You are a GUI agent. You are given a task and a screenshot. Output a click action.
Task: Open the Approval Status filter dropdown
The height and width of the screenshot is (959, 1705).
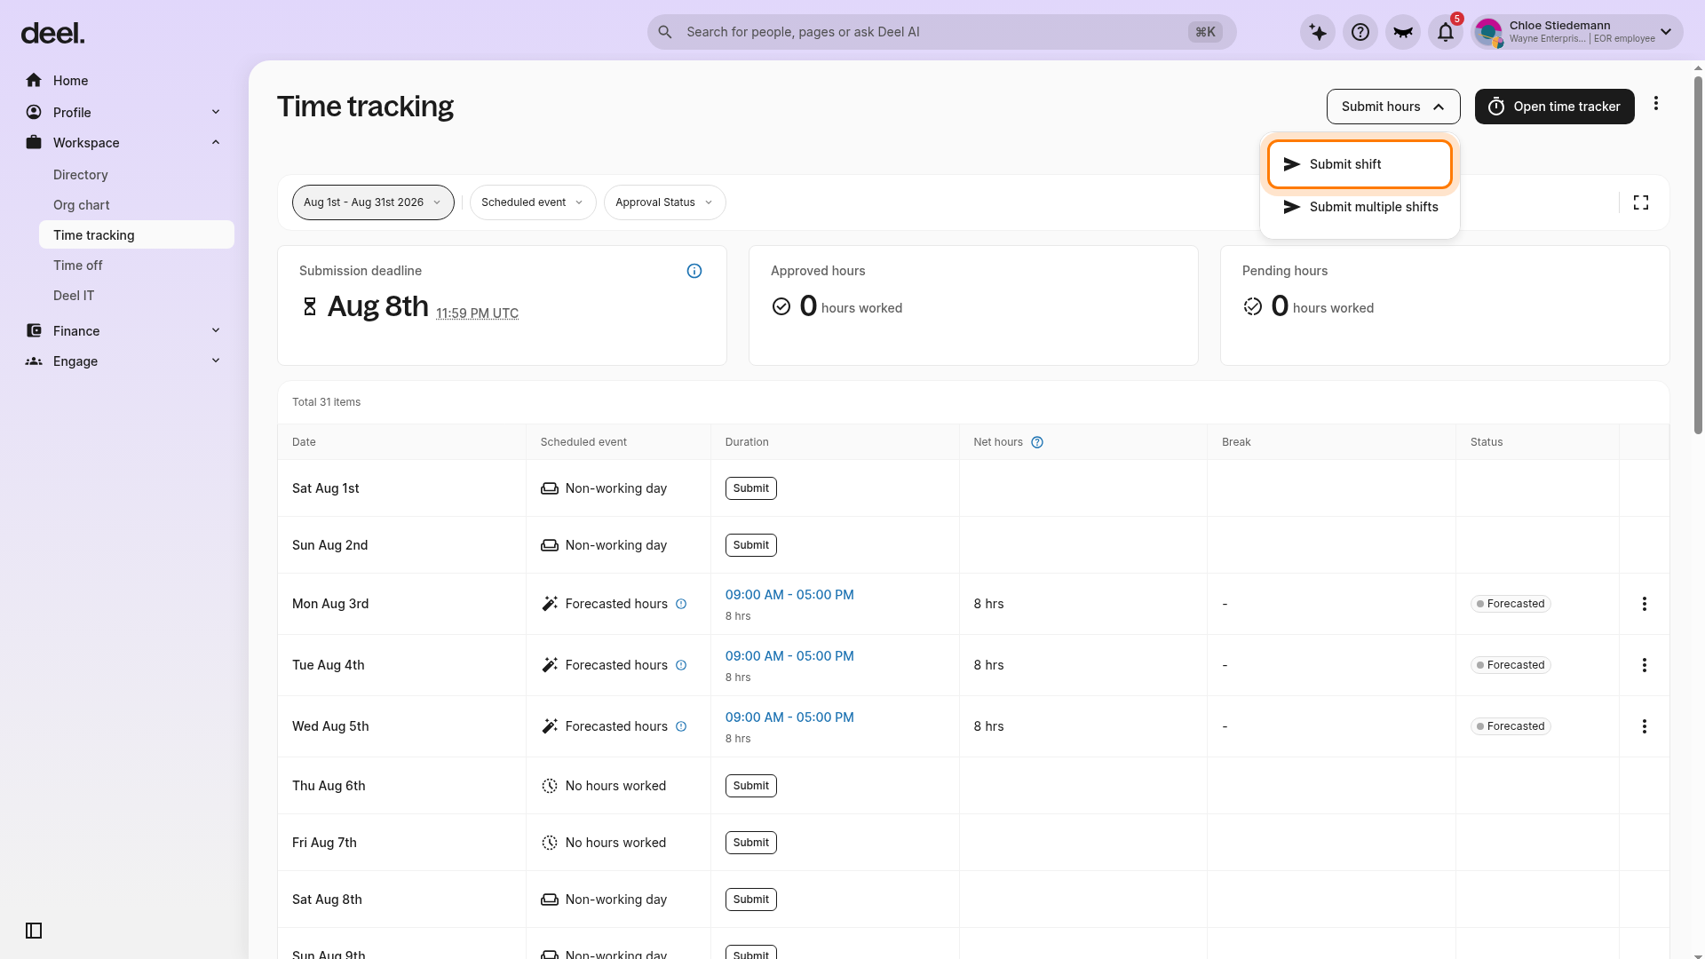click(x=664, y=202)
